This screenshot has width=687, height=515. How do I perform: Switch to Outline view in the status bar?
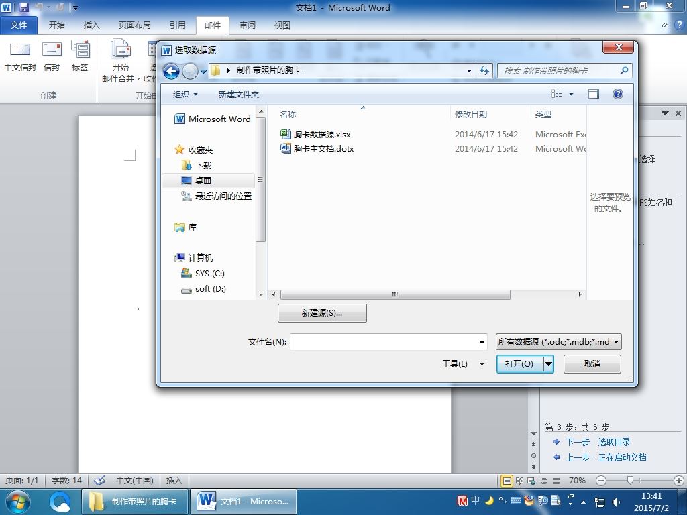[543, 481]
